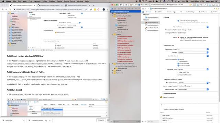The width and height of the screenshot is (220, 123).
Task: Switch to the Build Settings tab
Action: [x=191, y=12]
